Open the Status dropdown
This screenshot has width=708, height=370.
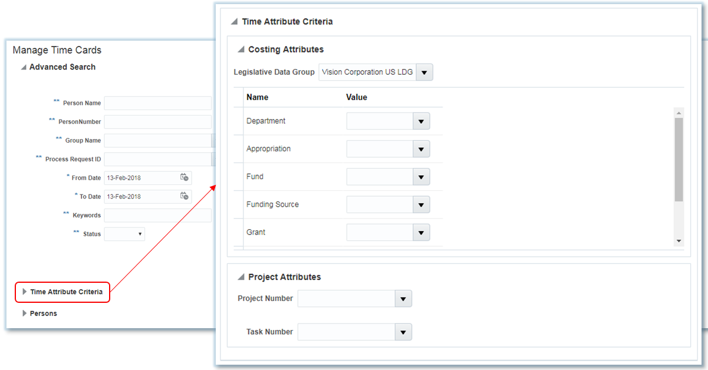tap(140, 234)
